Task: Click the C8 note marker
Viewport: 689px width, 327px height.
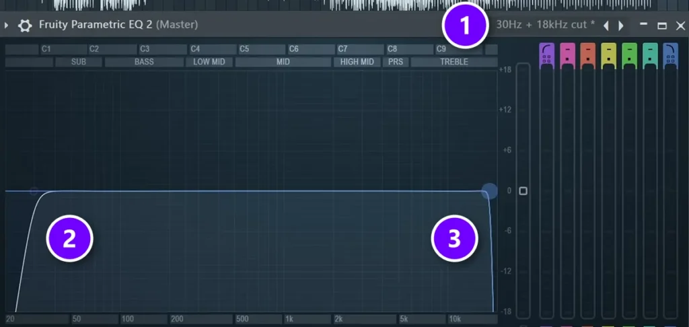Action: 392,49
